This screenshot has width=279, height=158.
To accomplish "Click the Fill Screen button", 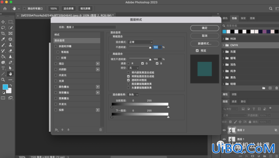I will click(85, 9).
